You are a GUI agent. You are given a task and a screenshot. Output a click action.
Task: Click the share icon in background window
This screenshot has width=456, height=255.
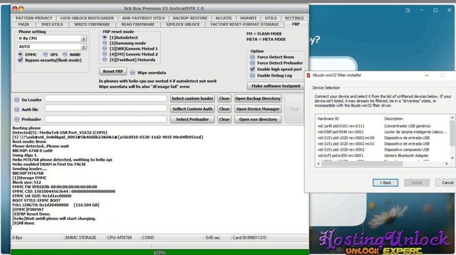click(408, 10)
